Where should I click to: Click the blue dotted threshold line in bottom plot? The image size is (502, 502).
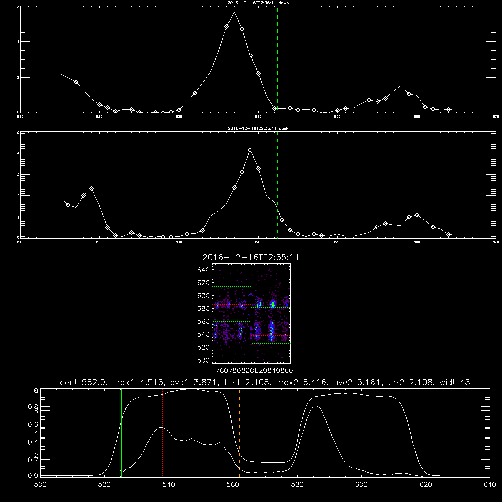[x=265, y=454]
